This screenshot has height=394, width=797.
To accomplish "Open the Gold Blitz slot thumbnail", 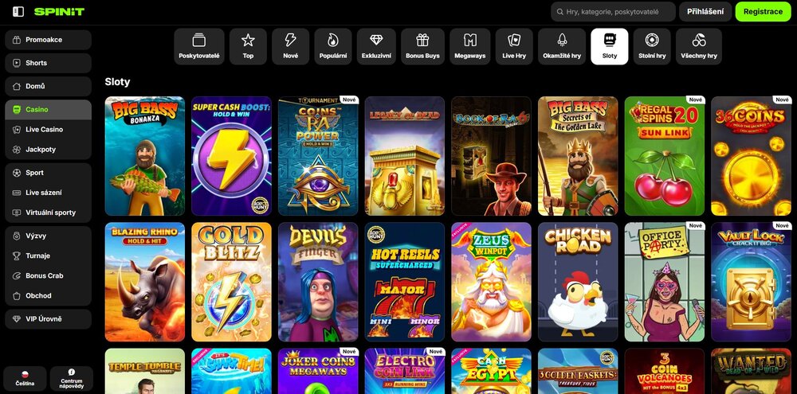I will (231, 282).
